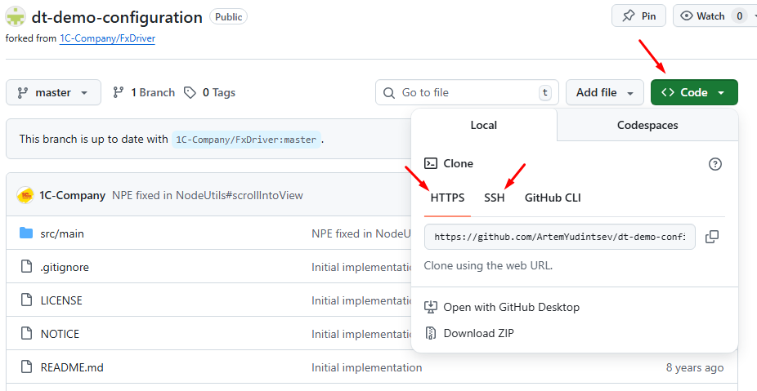Open the 1C-Company/FxDriver fork source link

click(x=107, y=38)
